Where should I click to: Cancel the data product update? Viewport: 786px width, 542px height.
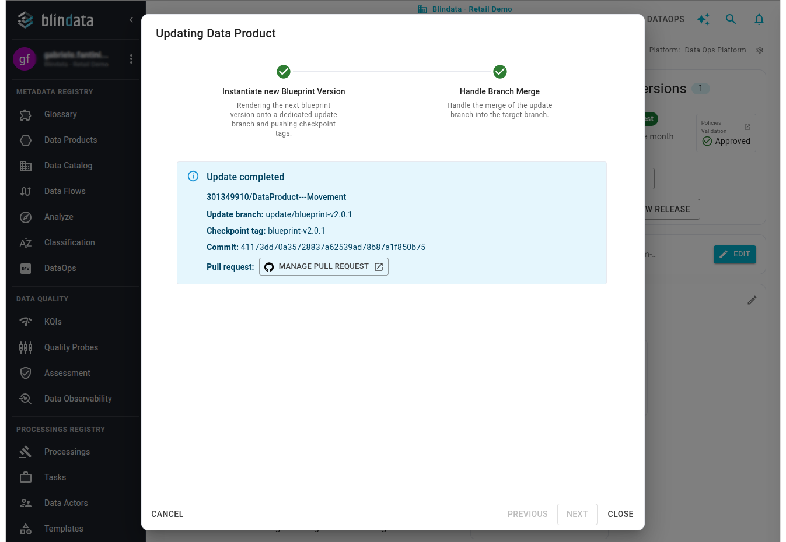click(x=167, y=514)
